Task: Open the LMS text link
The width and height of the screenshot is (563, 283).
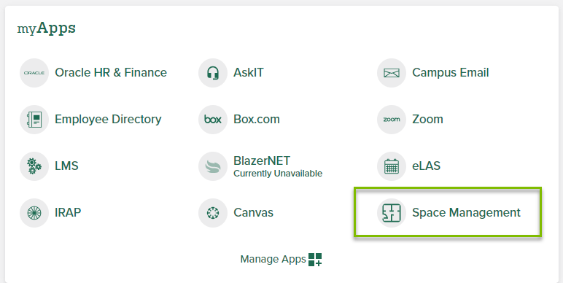Action: 66,166
